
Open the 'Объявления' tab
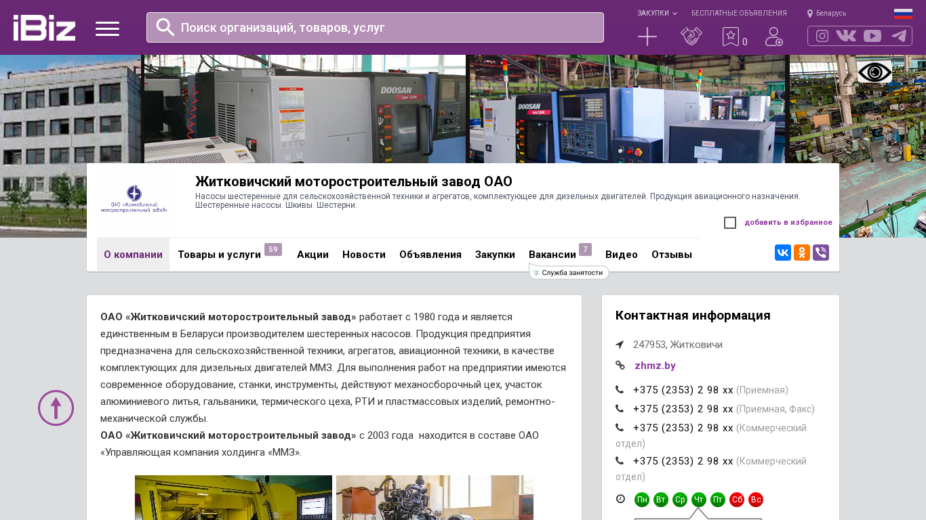pos(430,255)
